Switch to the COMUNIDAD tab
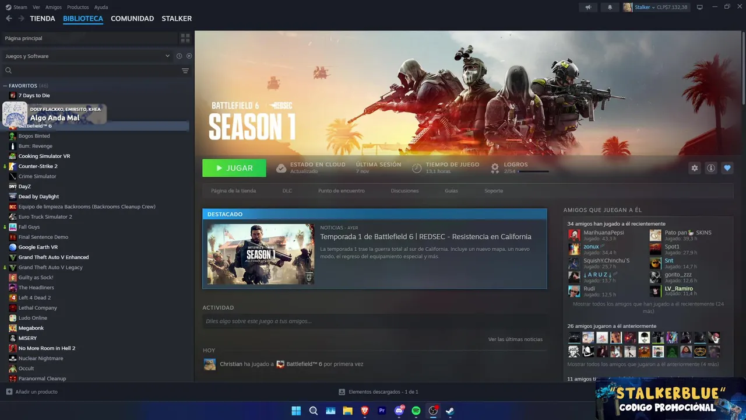This screenshot has width=746, height=420. click(x=132, y=19)
